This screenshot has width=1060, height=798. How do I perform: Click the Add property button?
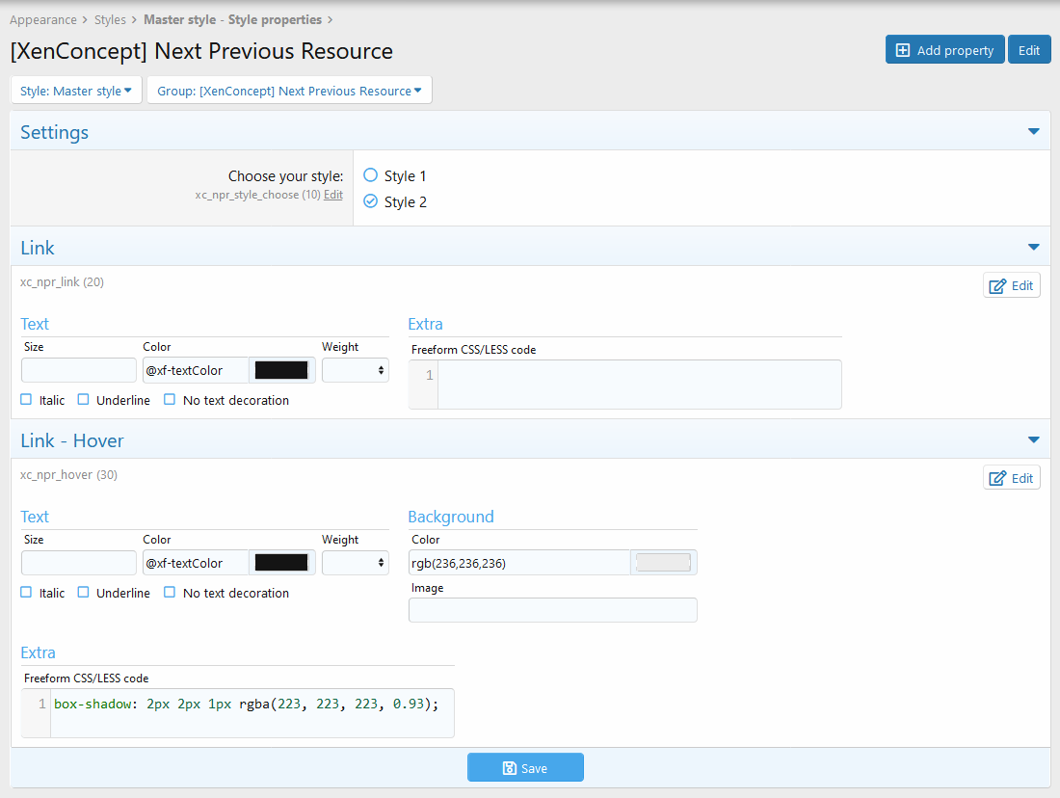pos(945,50)
